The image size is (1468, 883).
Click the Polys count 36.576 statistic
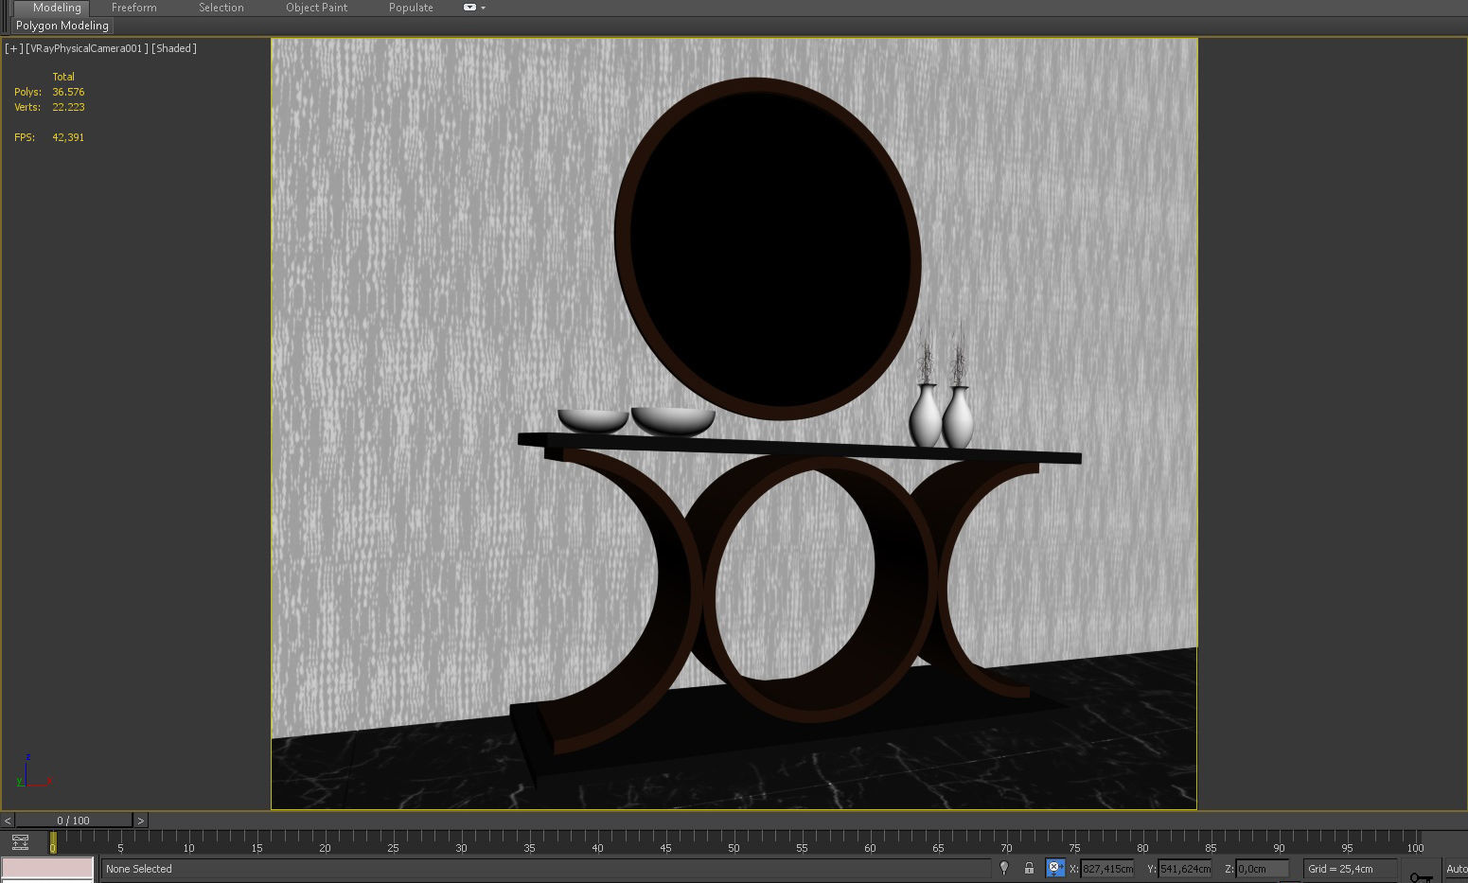(68, 92)
